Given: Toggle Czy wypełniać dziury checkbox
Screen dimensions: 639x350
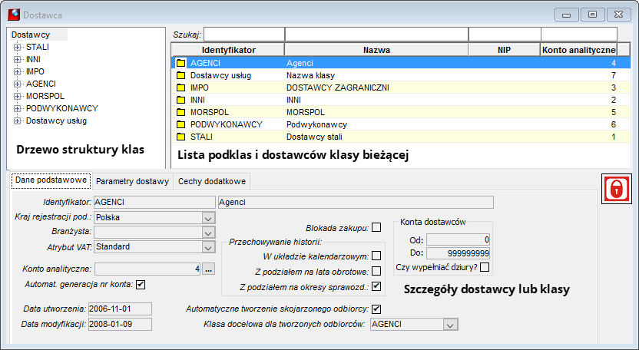Looking at the screenshot, I should pos(485,267).
